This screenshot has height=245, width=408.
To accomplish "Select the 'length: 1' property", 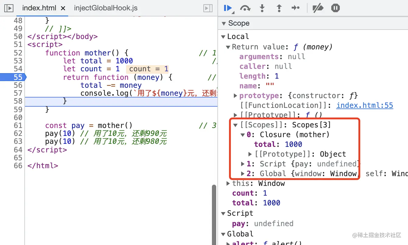I will tap(259, 76).
